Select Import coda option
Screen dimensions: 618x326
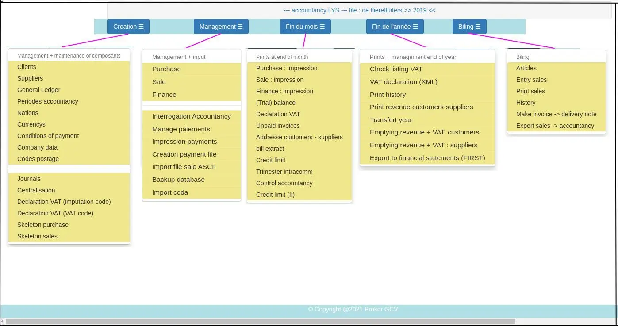click(170, 192)
